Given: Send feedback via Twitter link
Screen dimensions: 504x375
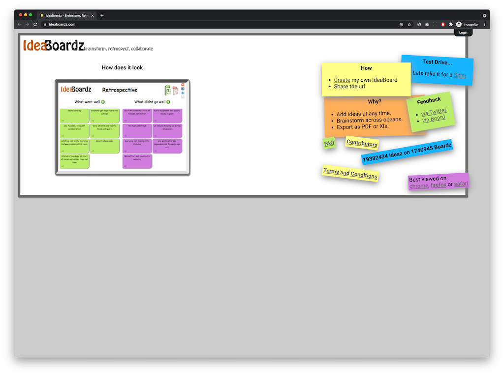Looking at the screenshot, I should coord(433,111).
